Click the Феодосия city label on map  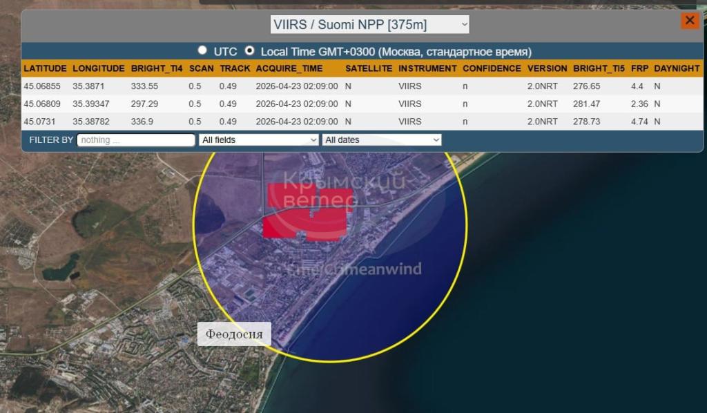pos(234,334)
